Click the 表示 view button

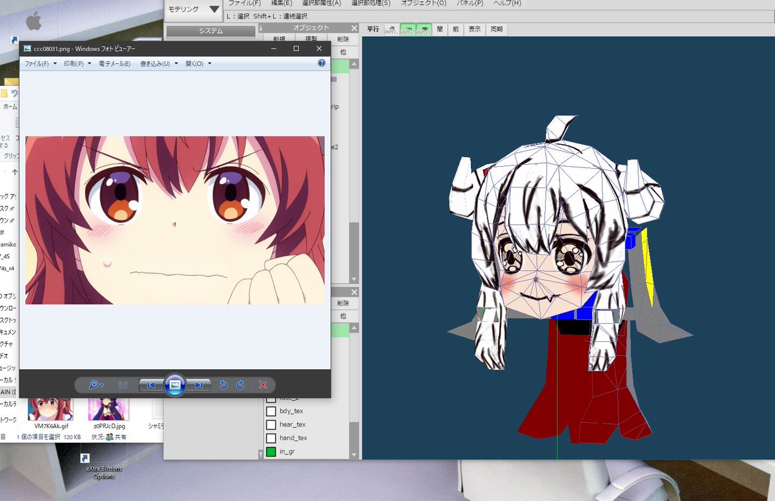point(475,29)
